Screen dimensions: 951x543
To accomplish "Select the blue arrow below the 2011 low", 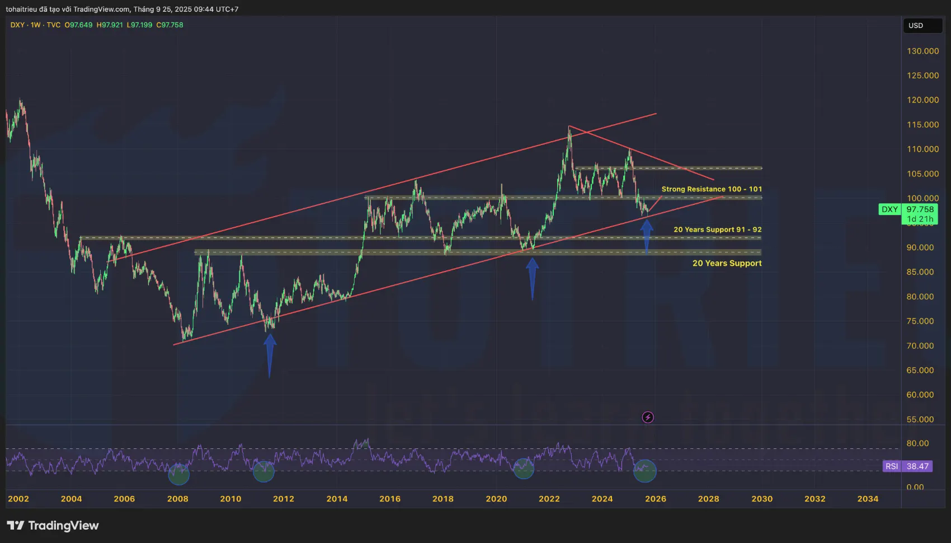I will pyautogui.click(x=270, y=353).
